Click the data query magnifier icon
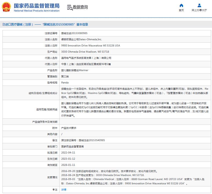The height and width of the screenshot is (194, 212). tap(70, 8)
